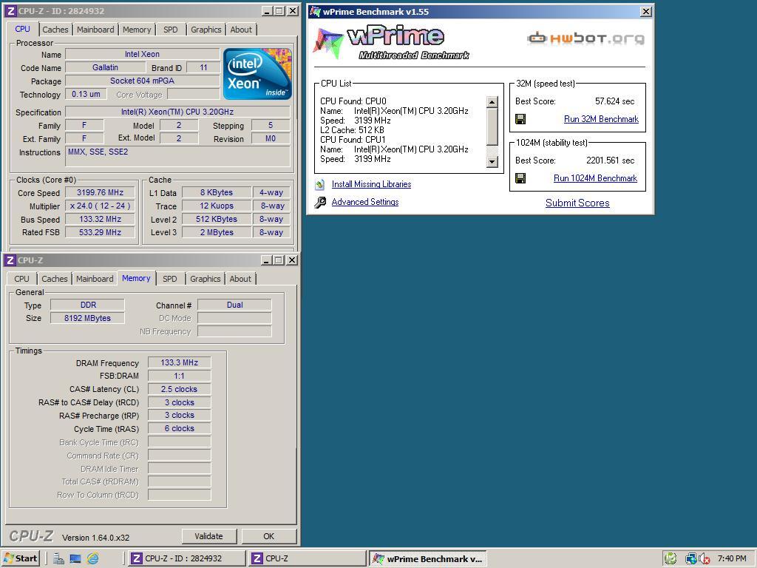Image resolution: width=757 pixels, height=568 pixels.
Task: Open Graphics tab in lower CPU-Z window
Action: point(206,279)
